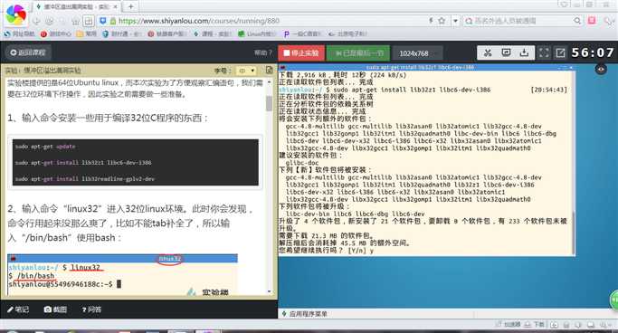This screenshot has width=618, height=333.
Task: Click scroll-up arrow of instructions panel
Action: 270,82
